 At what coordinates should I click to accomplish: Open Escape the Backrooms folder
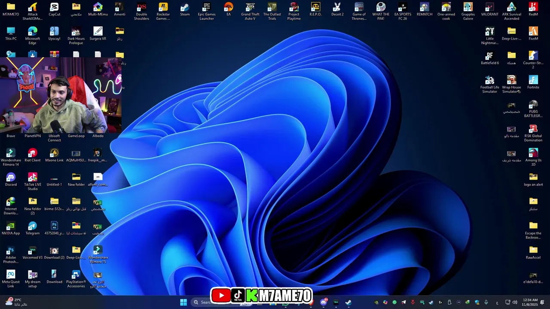point(533,231)
